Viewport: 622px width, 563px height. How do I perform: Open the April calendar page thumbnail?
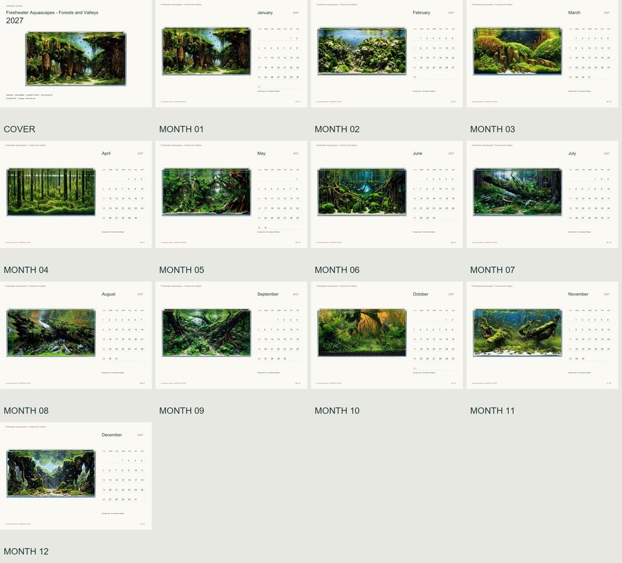click(76, 195)
